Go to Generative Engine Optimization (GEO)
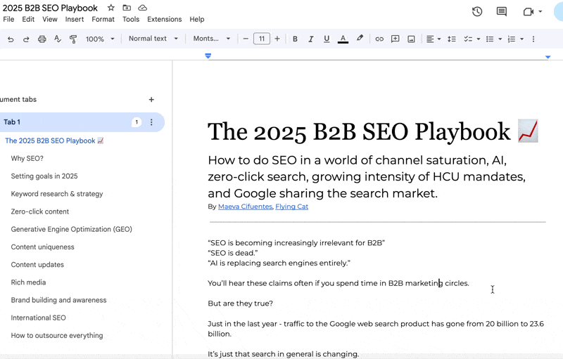 (x=72, y=229)
